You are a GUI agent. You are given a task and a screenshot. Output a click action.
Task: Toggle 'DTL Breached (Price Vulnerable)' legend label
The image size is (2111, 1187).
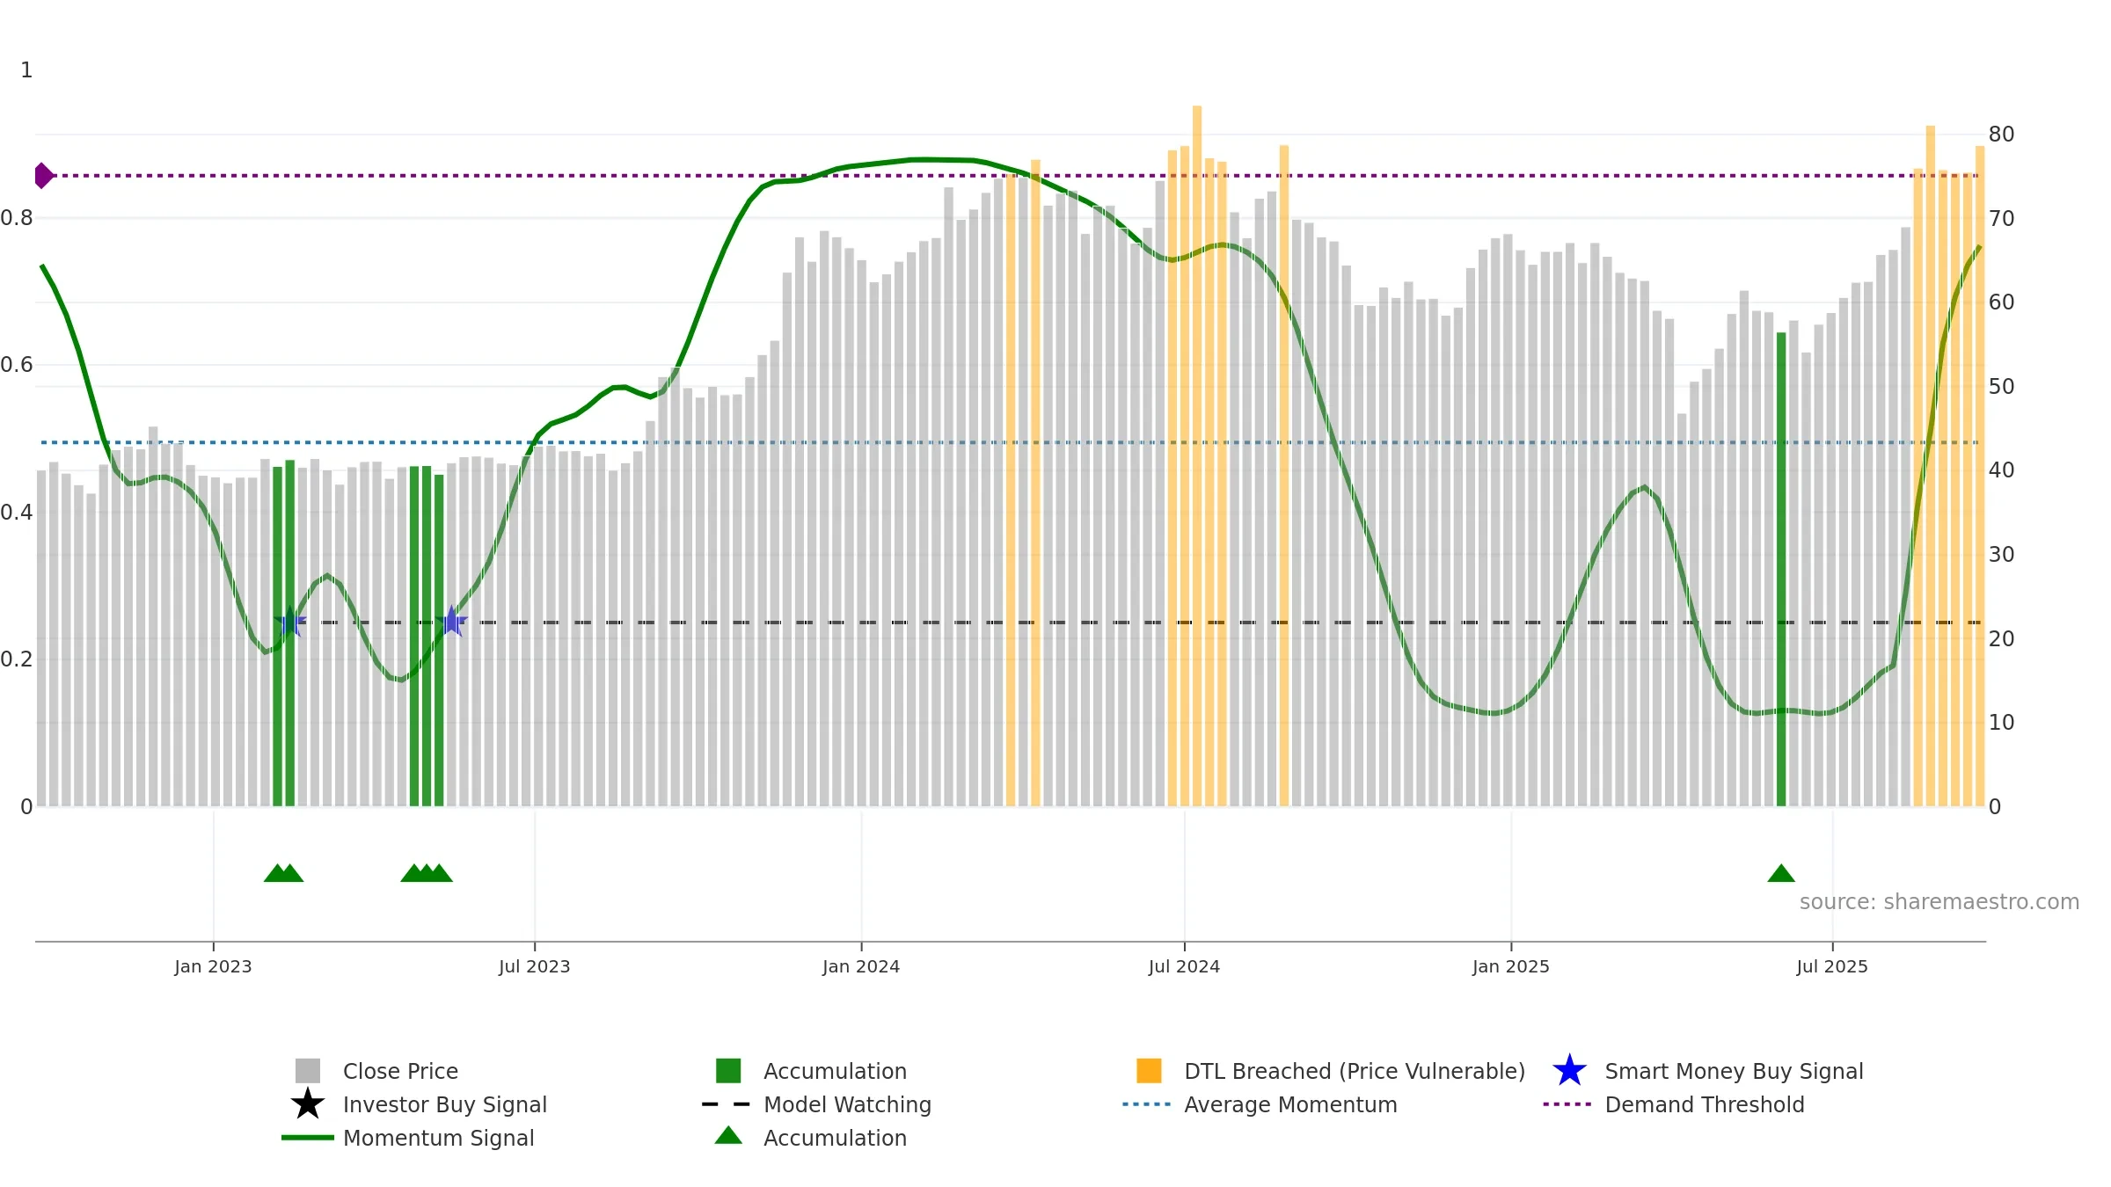(1355, 1071)
